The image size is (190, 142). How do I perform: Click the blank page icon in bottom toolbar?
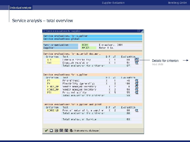[x=51, y=130]
